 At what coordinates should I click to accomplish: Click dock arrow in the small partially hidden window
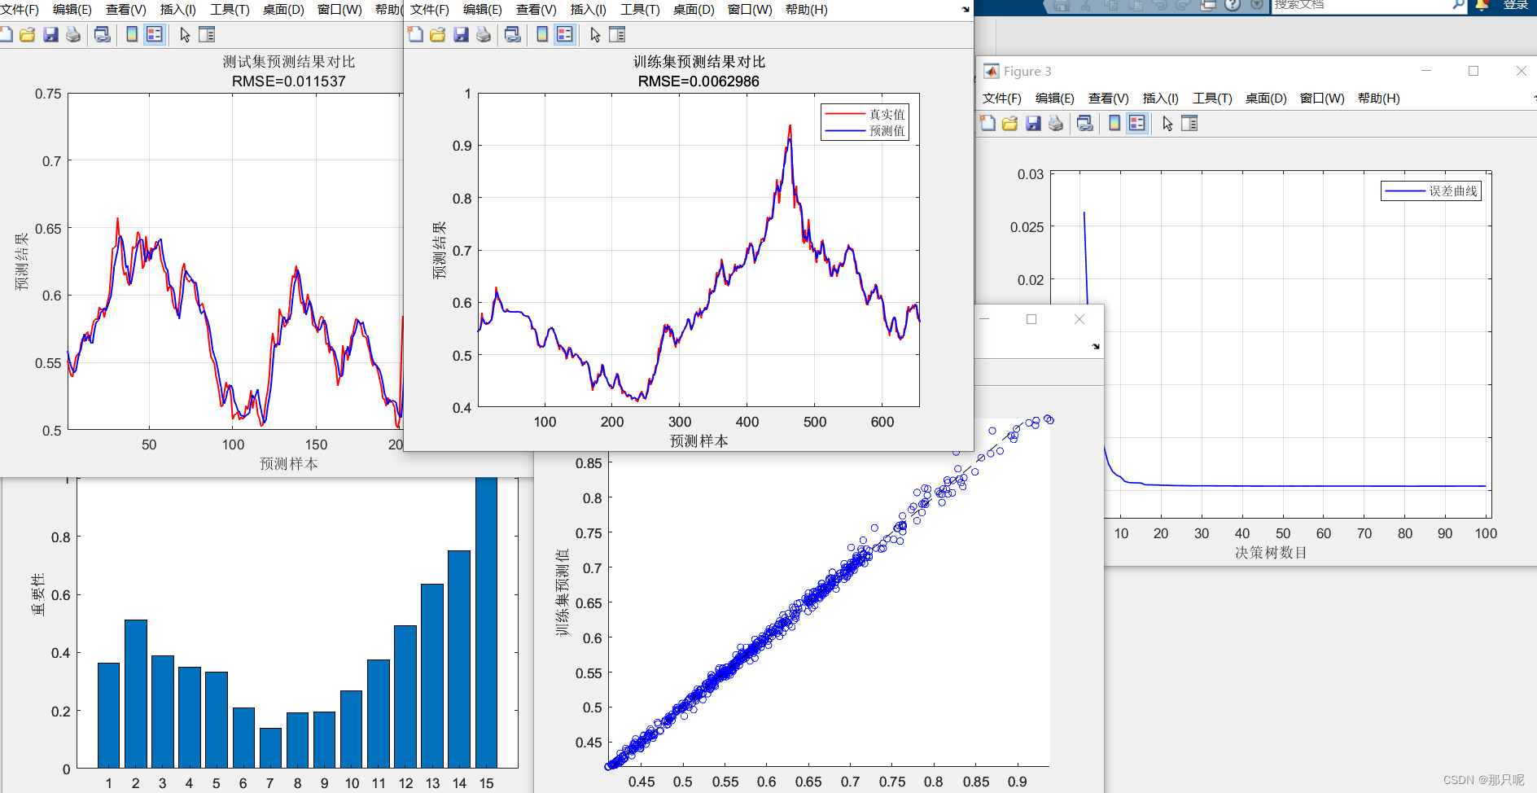coord(1096,346)
